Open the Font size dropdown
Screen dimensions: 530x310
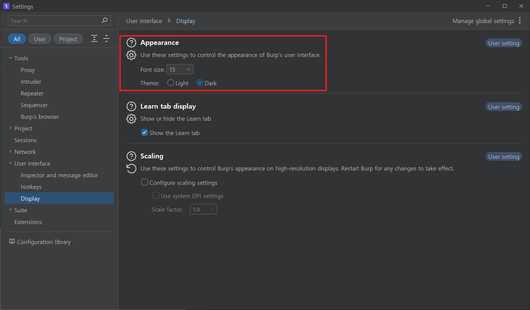click(x=180, y=69)
